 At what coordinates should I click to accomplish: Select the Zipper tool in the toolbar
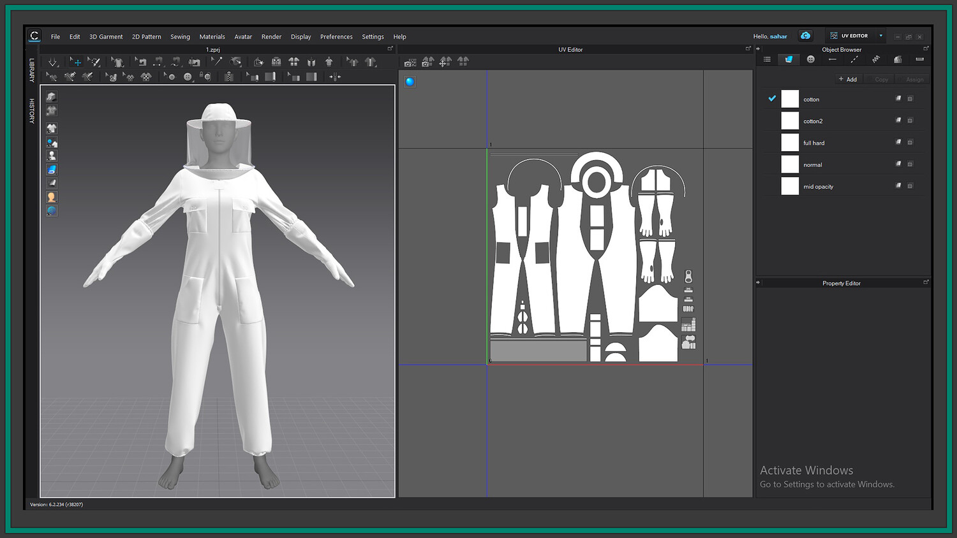(228, 76)
